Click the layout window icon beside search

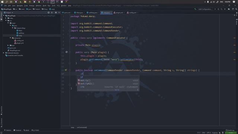coord(233,9)
